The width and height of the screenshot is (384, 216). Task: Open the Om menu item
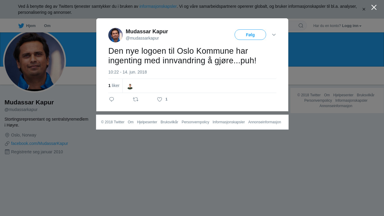47,26
